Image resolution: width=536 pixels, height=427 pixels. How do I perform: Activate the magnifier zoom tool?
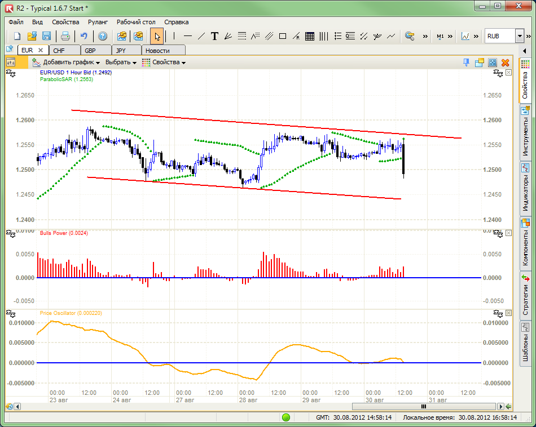(410, 36)
